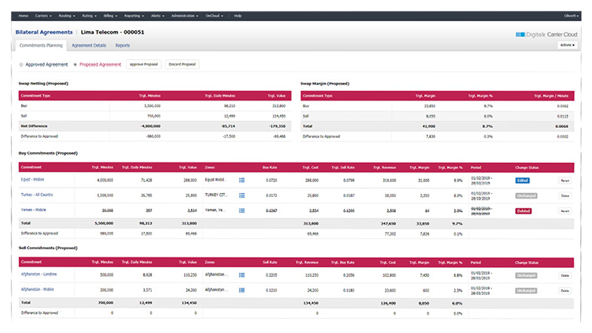Delete the Turkey - All Country commitment

click(565, 195)
